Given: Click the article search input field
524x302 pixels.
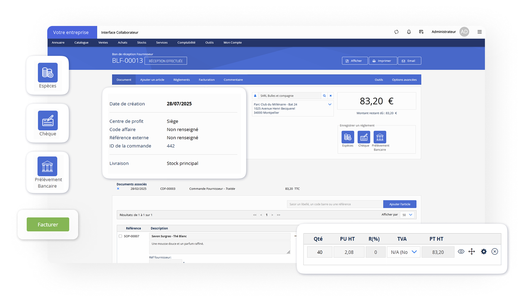Looking at the screenshot, I should click(335, 204).
